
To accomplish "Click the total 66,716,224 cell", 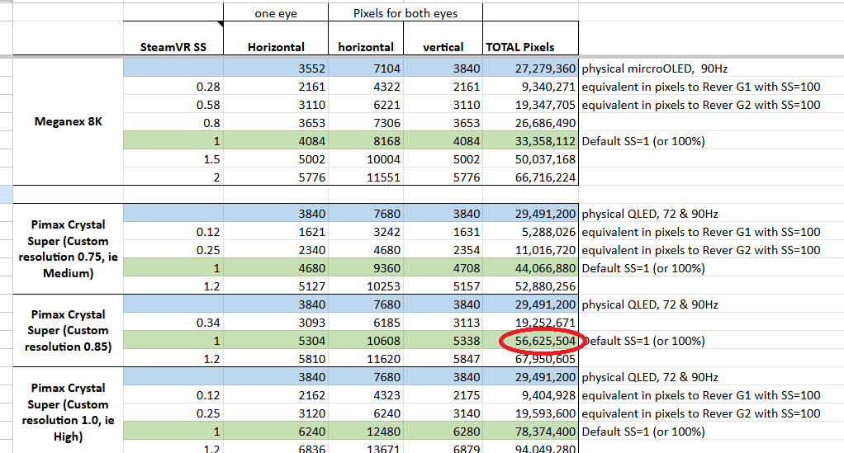I will pos(531,177).
